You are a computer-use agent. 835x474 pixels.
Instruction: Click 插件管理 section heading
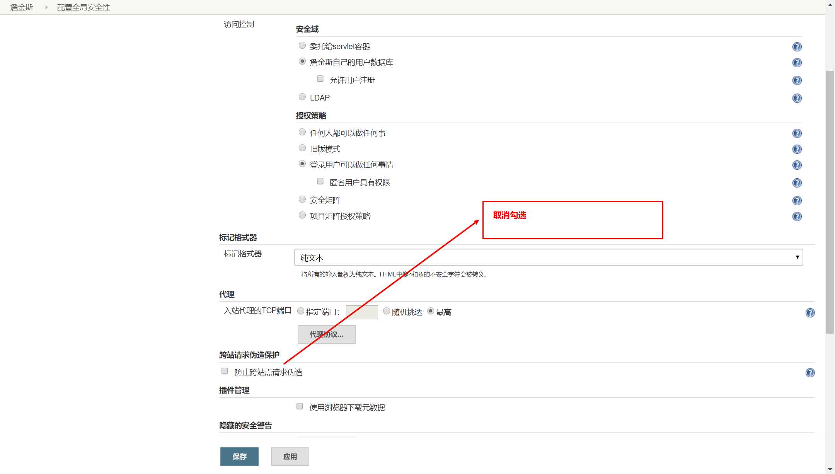click(234, 390)
